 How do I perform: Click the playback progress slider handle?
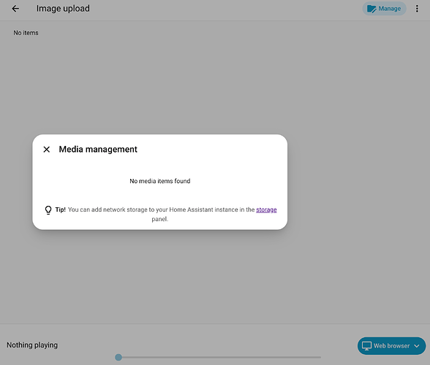point(118,357)
